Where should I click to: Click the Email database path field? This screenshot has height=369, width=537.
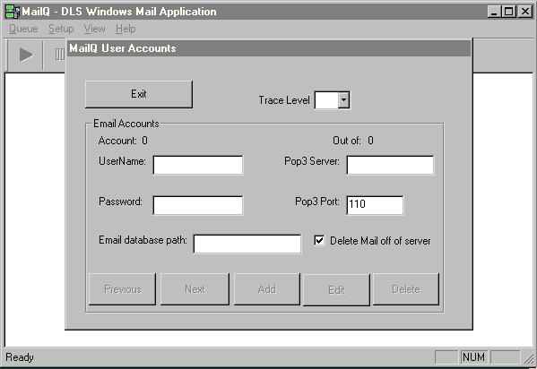coord(247,245)
